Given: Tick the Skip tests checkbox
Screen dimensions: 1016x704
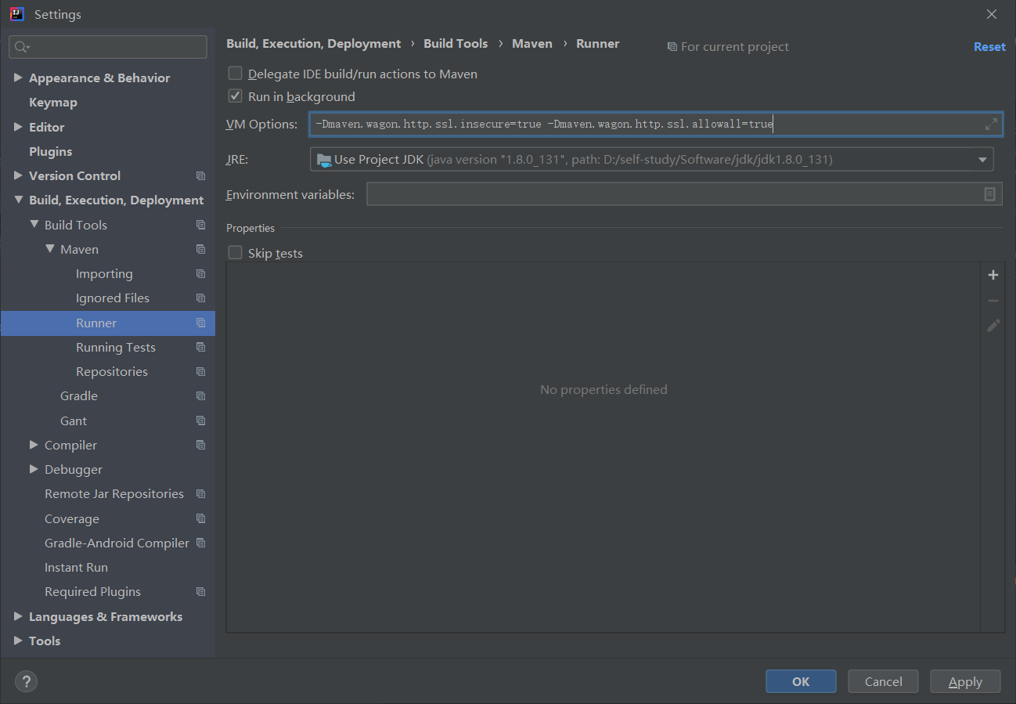Looking at the screenshot, I should (x=235, y=253).
